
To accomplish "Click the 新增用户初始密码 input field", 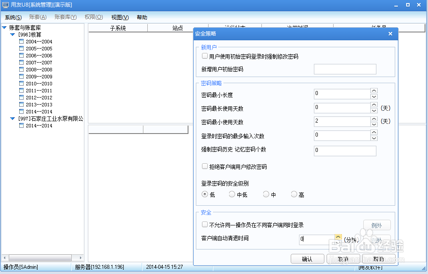I will click(345, 69).
